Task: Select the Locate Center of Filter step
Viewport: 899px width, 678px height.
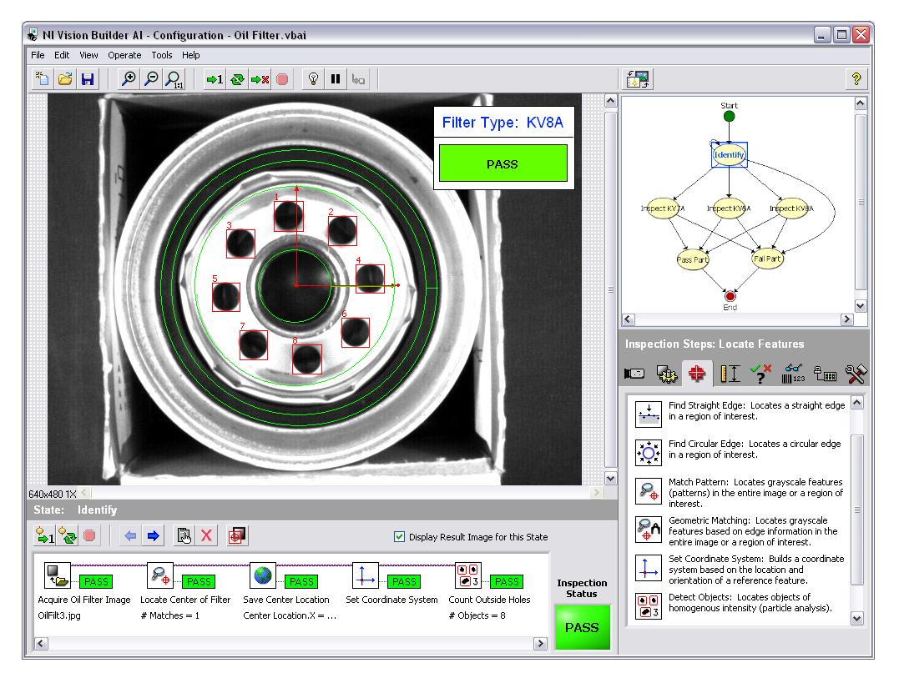Action: (185, 591)
